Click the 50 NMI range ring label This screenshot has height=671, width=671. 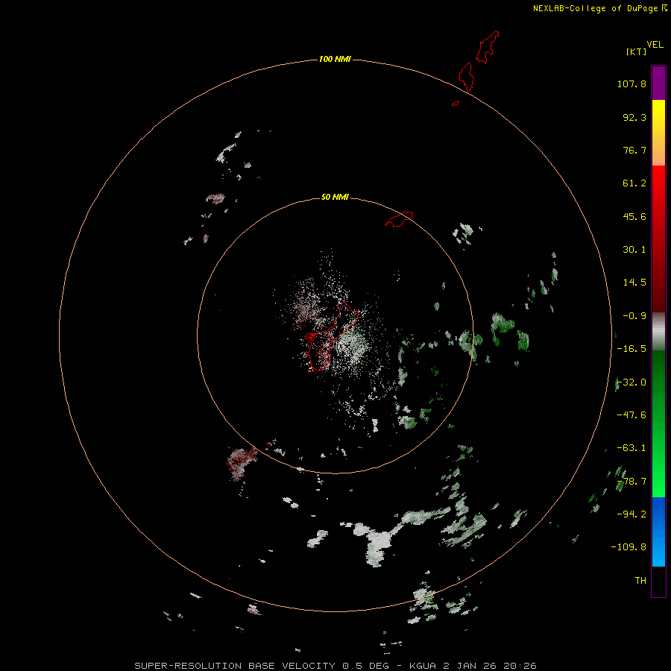(335, 197)
